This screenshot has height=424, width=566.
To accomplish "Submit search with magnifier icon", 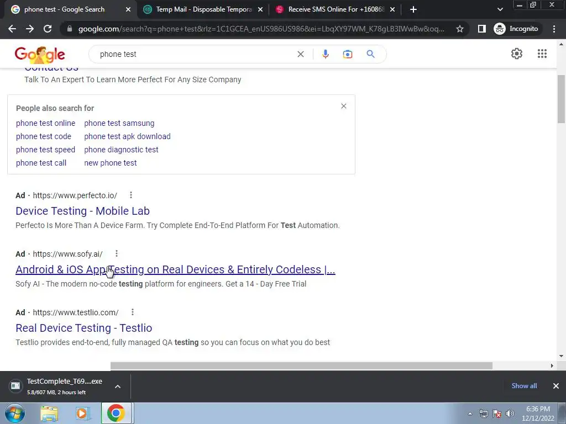I will point(370,54).
